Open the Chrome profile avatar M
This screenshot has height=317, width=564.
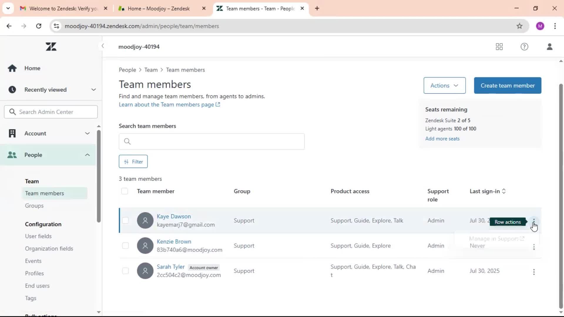click(x=540, y=26)
